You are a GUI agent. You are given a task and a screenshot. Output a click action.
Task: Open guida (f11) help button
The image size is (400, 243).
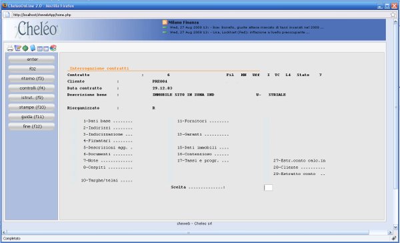31,117
